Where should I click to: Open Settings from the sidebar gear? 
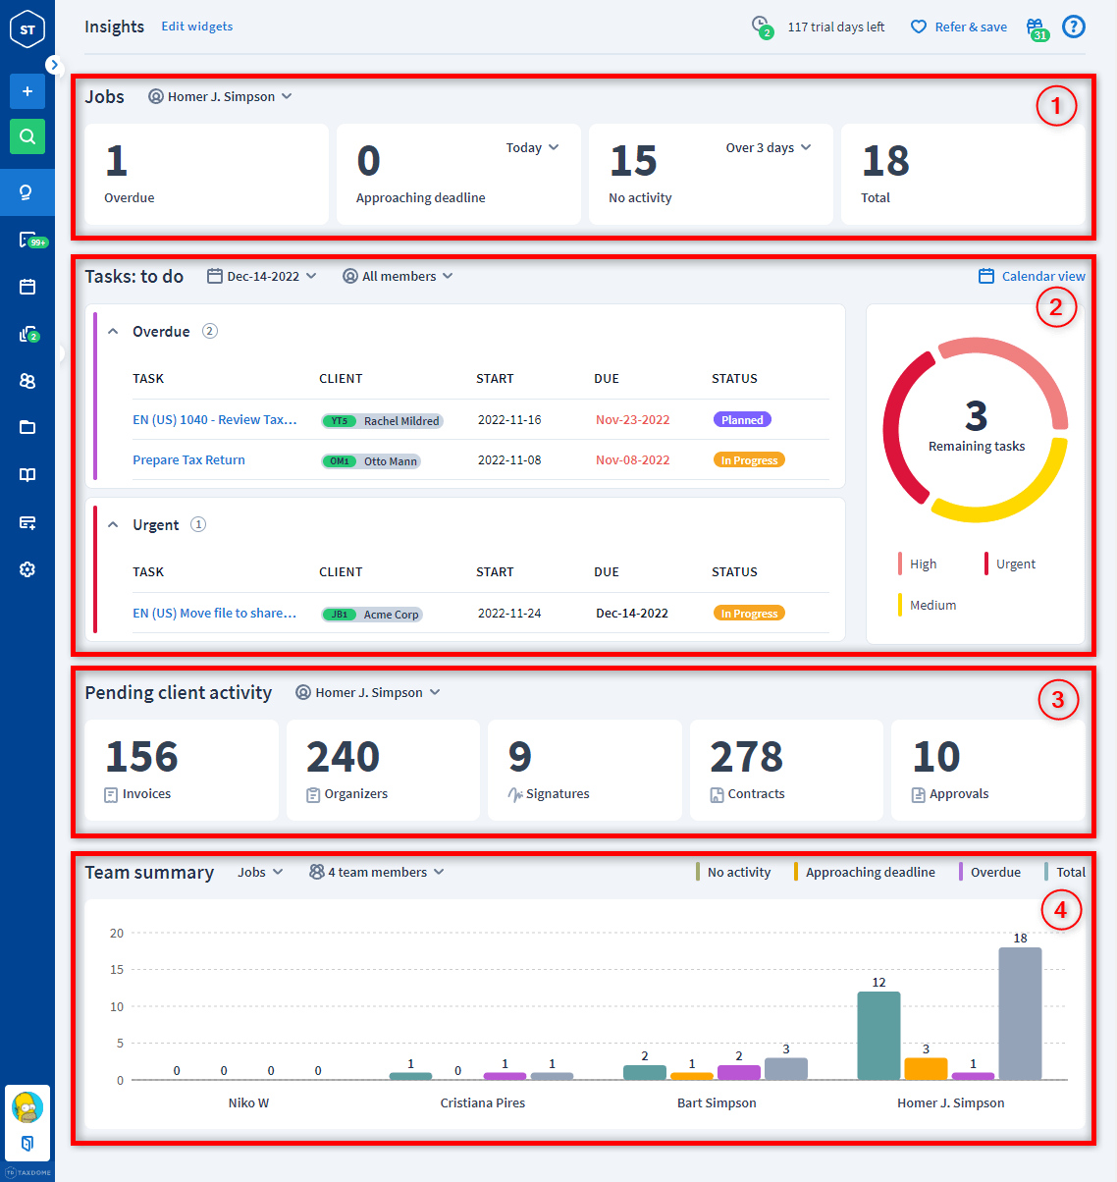(x=27, y=568)
